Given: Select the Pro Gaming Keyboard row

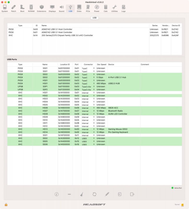Looking at the screenshot, I should coord(95,132).
